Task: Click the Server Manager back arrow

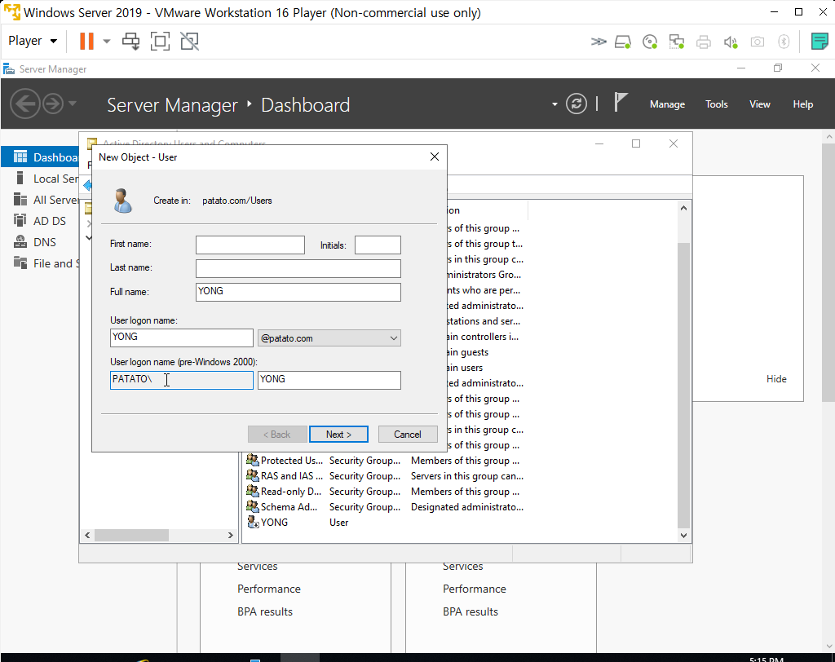Action: coord(25,104)
